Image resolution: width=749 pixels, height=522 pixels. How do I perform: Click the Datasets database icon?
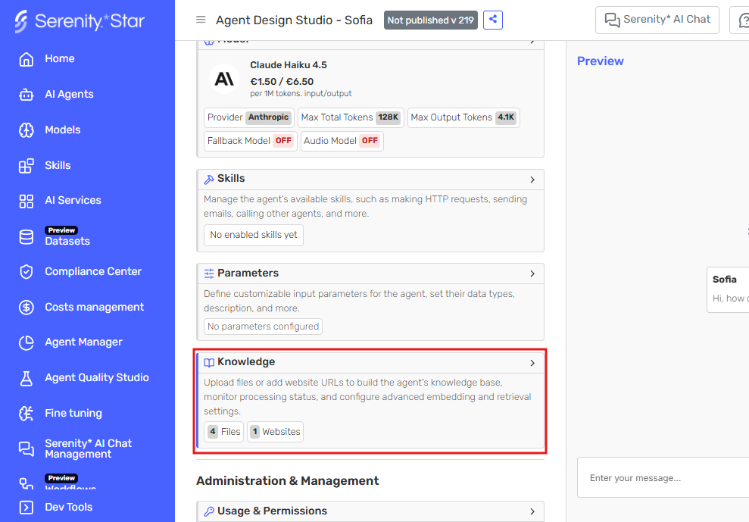[x=27, y=236]
